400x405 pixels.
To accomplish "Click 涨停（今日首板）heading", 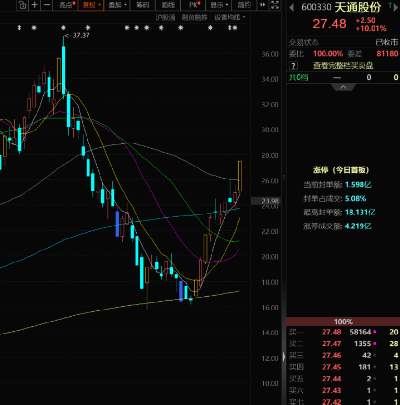I will point(341,170).
